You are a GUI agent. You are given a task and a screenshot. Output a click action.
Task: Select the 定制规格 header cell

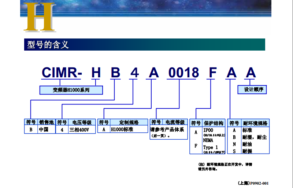(129, 122)
